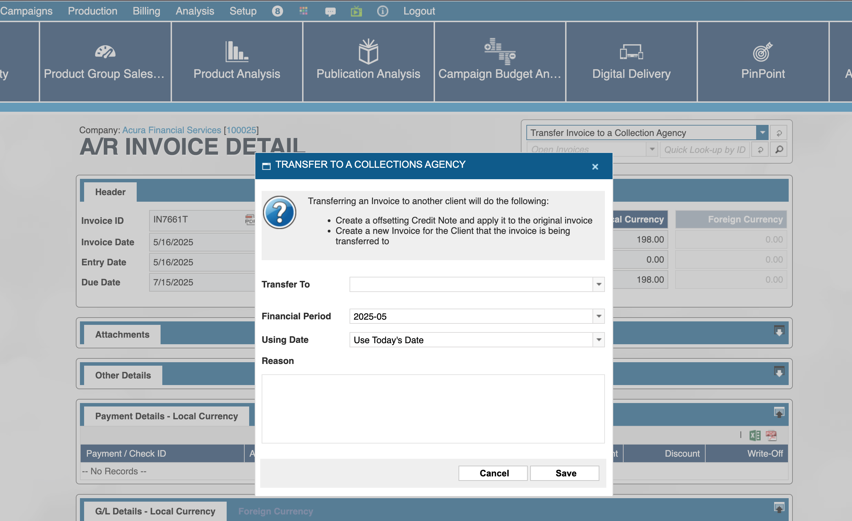Click the chat bubble icon in top menu
Viewport: 852px width, 521px height.
tap(330, 11)
